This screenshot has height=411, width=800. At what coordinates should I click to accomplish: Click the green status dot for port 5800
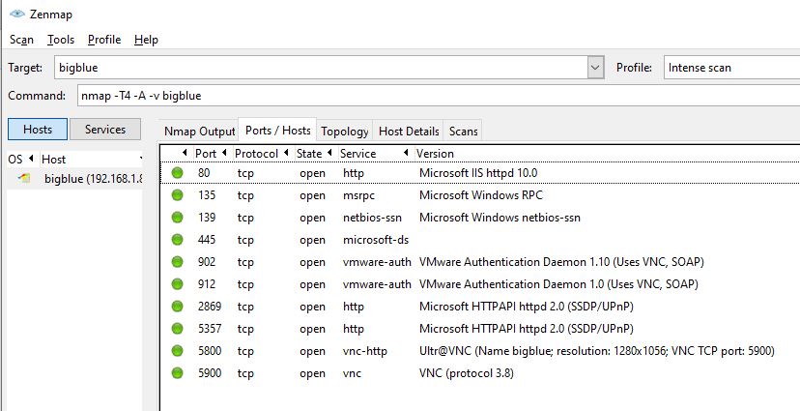[177, 351]
